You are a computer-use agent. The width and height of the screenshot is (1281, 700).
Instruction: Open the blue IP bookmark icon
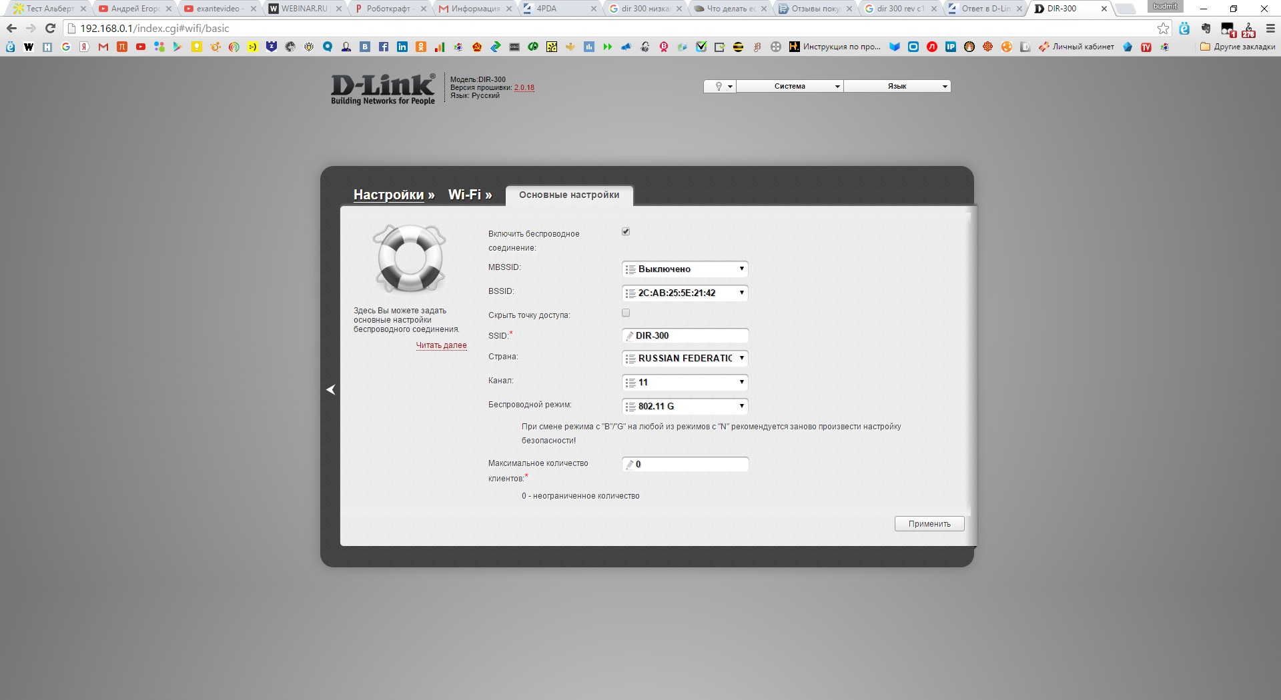coord(951,47)
